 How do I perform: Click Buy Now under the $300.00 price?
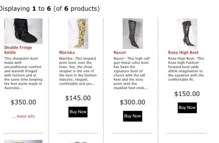(x=132, y=116)
